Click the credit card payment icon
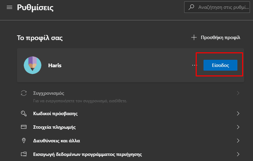The width and height of the screenshot is (253, 161). [24, 127]
